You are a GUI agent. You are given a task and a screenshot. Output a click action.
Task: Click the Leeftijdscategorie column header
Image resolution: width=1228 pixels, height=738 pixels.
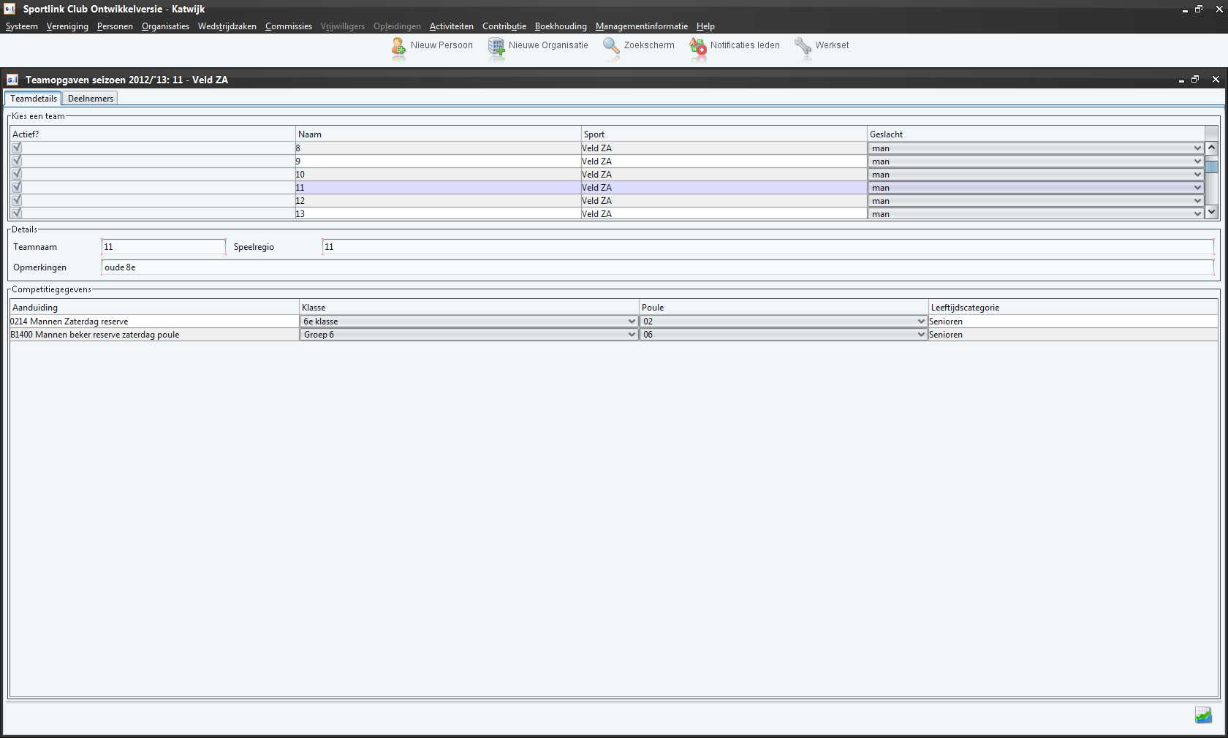pos(1073,308)
